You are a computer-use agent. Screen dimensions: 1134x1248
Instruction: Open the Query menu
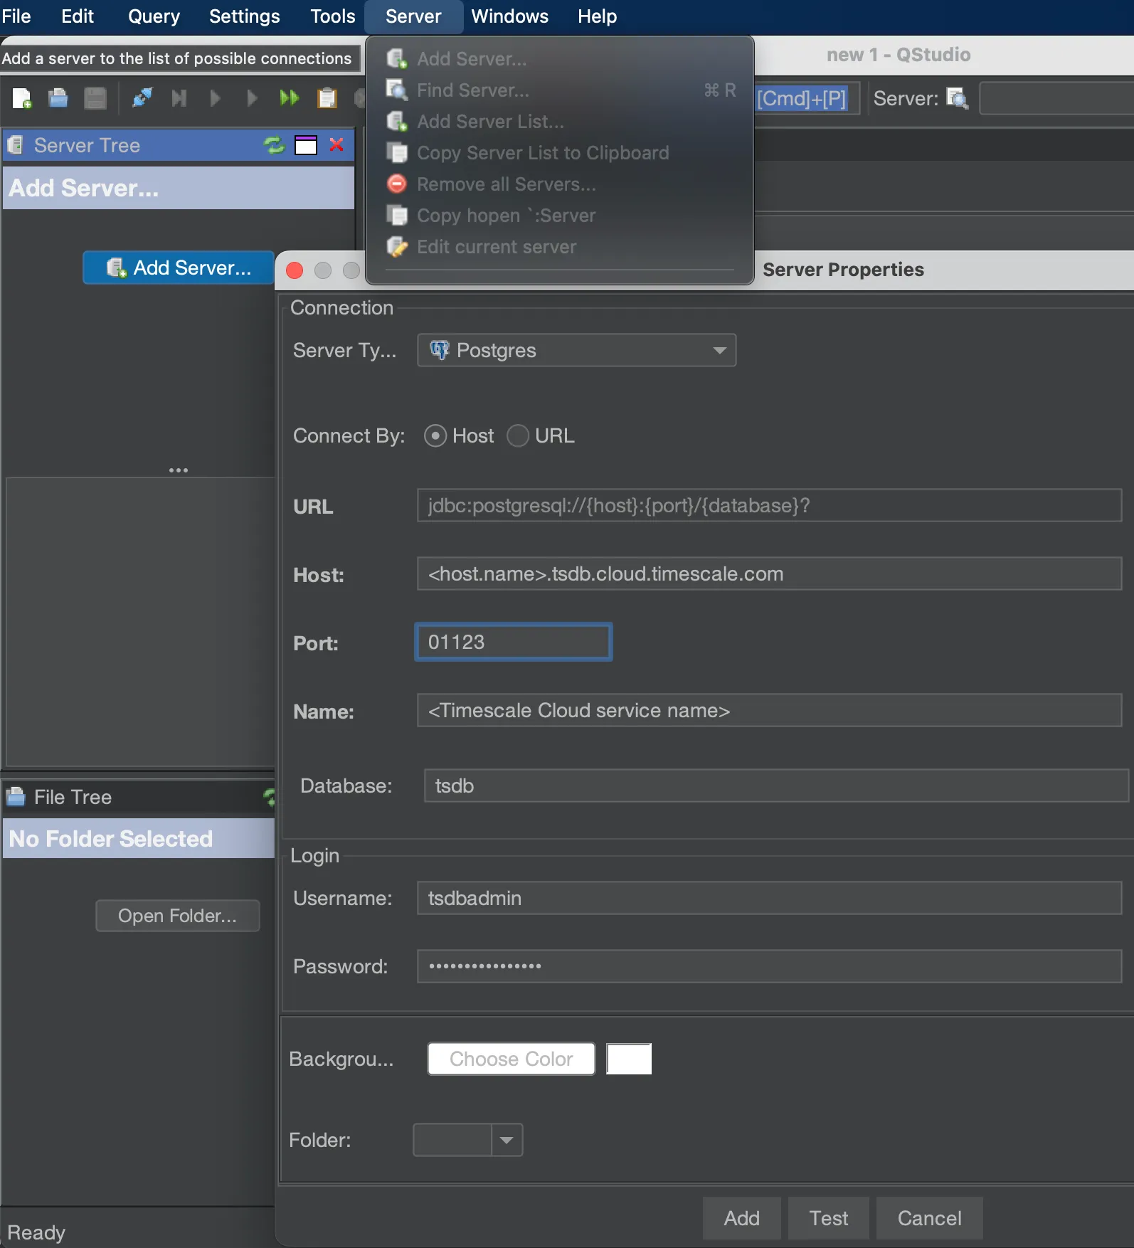click(x=154, y=16)
